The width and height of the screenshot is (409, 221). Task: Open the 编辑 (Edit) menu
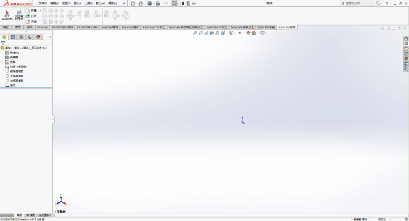[x=55, y=3]
